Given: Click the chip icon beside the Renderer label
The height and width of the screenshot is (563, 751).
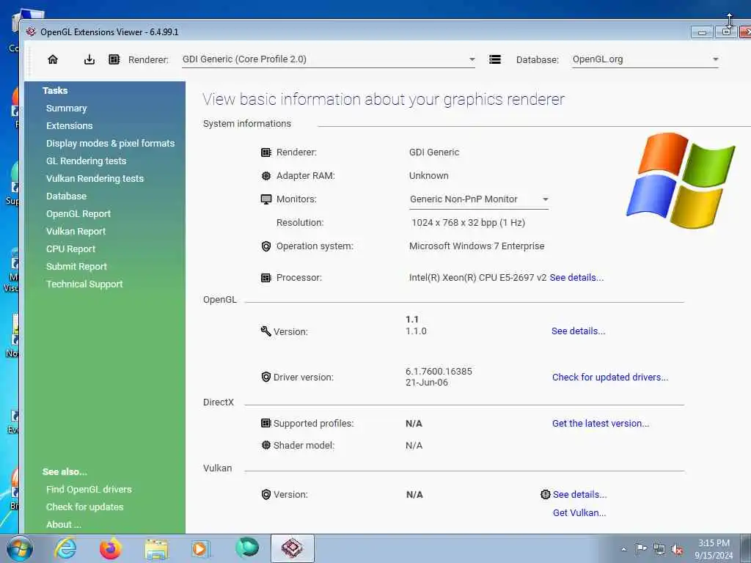Looking at the screenshot, I should point(114,59).
